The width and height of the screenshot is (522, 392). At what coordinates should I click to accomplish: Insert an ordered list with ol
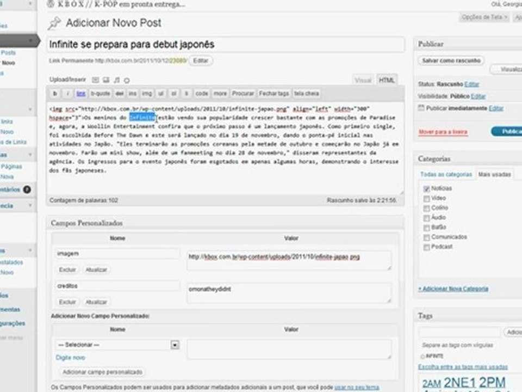click(x=174, y=94)
